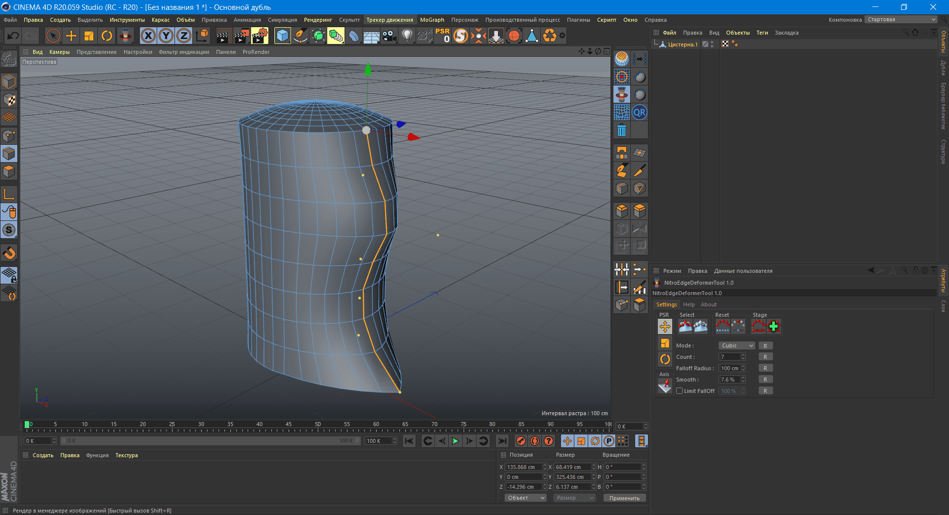Click the R reset button beside Count
Image resolution: width=949 pixels, height=515 pixels.
[x=765, y=357]
